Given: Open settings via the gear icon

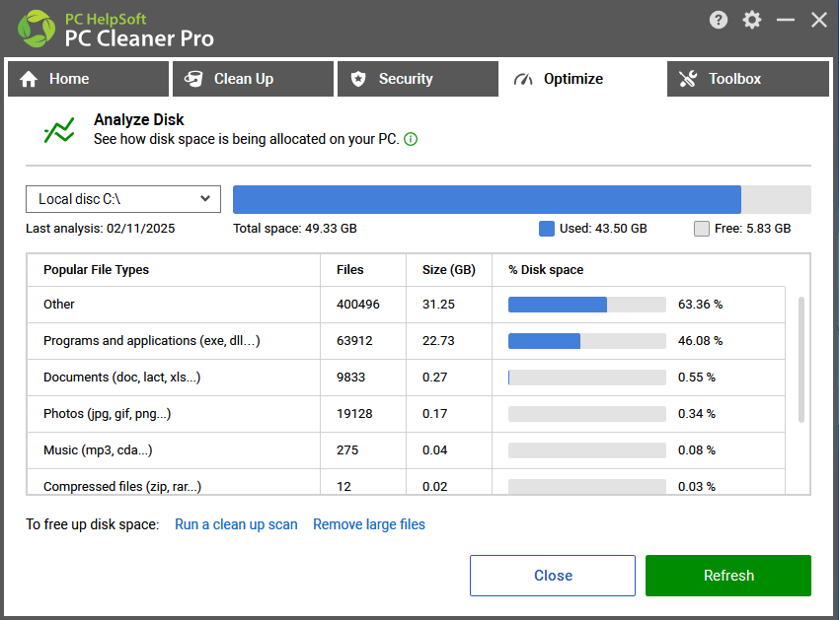Looking at the screenshot, I should point(752,21).
